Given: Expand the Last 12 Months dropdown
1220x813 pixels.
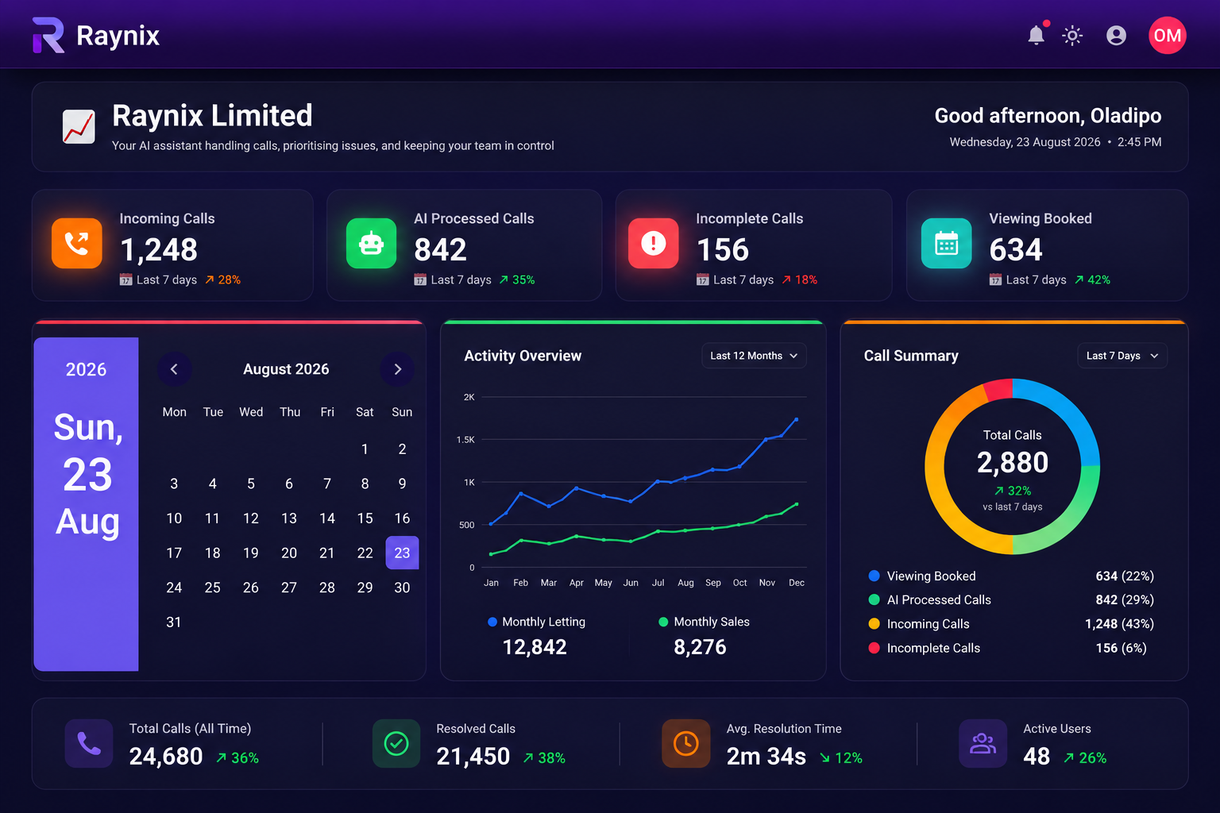Looking at the screenshot, I should point(754,356).
